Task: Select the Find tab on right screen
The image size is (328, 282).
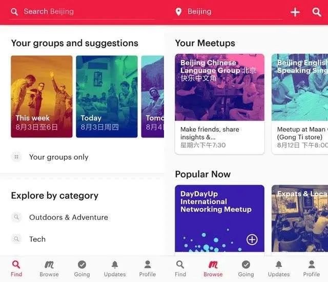Action: pyautogui.click(x=180, y=269)
